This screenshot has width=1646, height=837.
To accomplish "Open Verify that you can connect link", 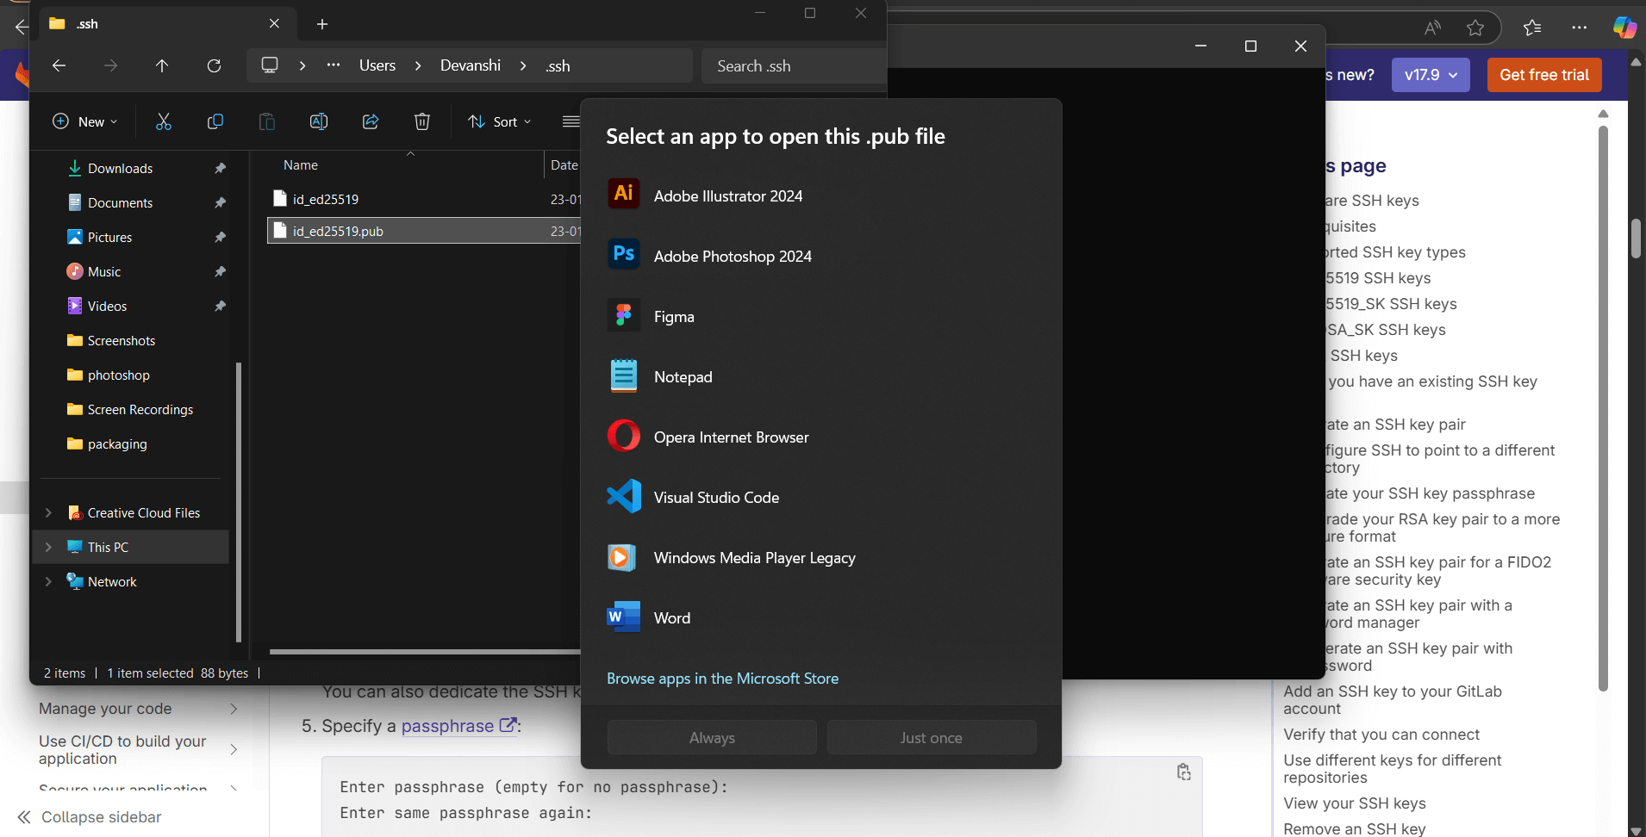I will click(1381, 735).
